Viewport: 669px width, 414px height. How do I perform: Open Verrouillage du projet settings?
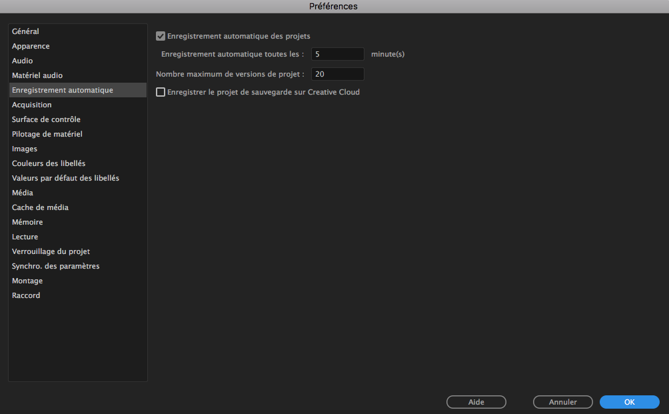coord(78,251)
